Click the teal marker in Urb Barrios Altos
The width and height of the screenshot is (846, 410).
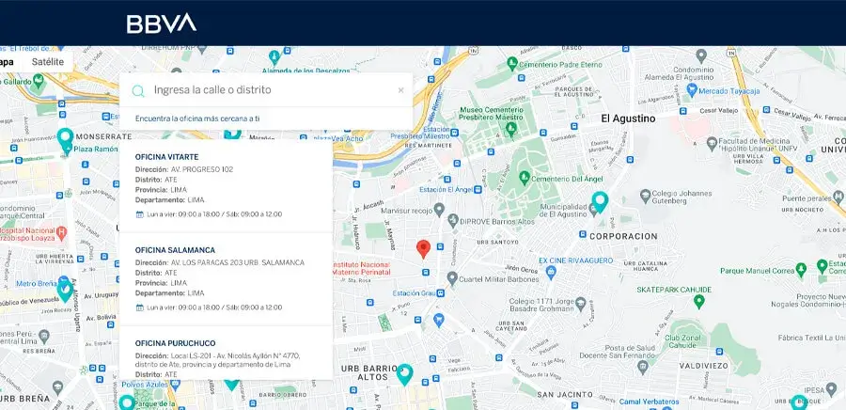click(405, 373)
